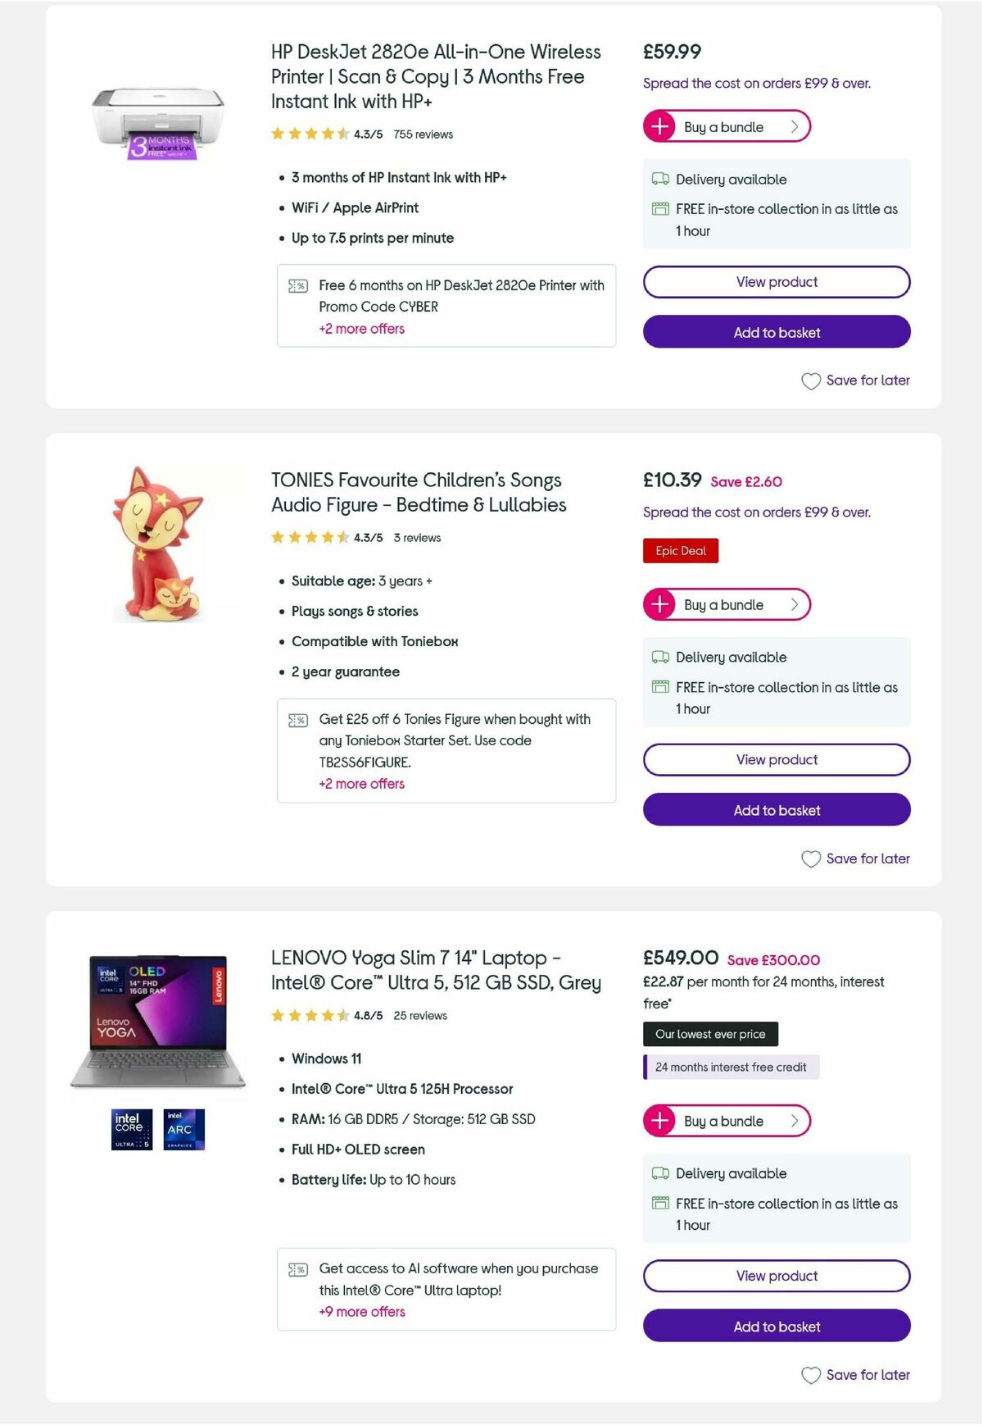This screenshot has height=1425, width=983.
Task: Click the delivery truck icon for the printer
Action: (659, 179)
